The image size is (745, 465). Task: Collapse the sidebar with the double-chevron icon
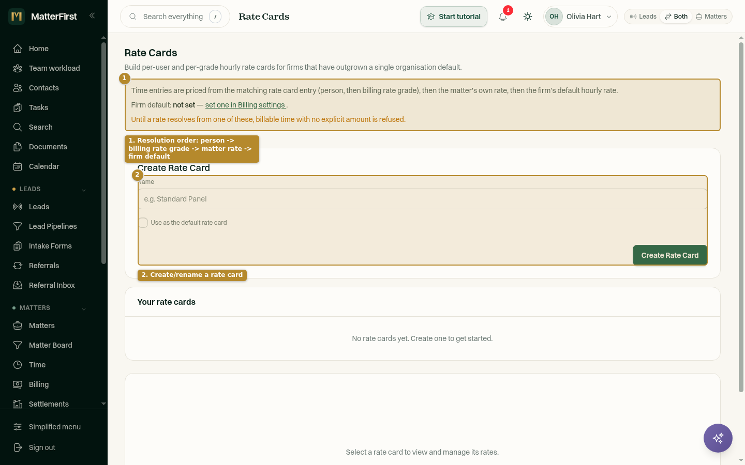(x=92, y=16)
